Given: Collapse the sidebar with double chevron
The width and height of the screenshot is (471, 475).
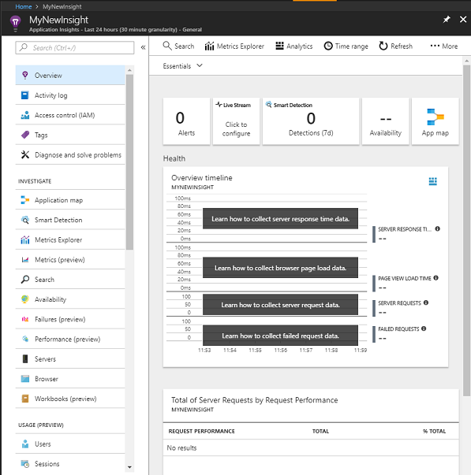Looking at the screenshot, I should 143,47.
